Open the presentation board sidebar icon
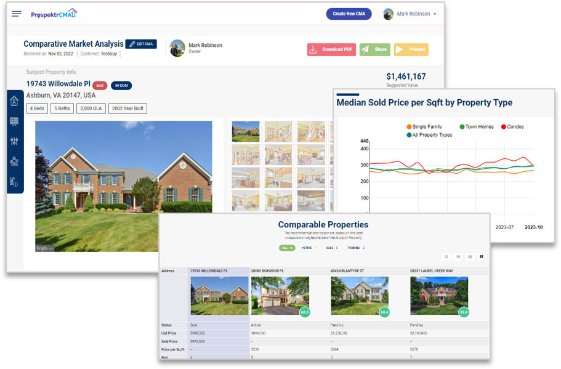Viewport: 561px width, 369px height. (x=14, y=121)
